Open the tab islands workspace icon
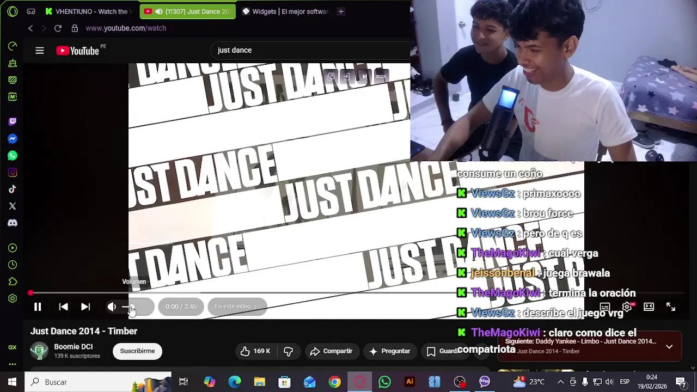 (31, 11)
